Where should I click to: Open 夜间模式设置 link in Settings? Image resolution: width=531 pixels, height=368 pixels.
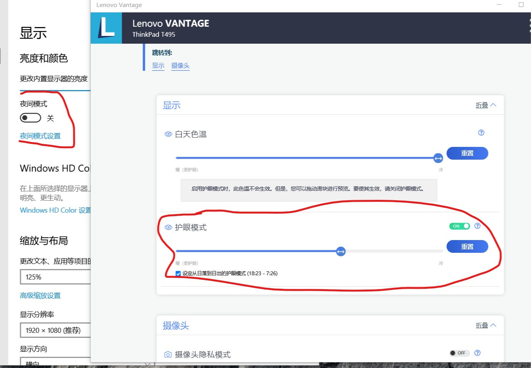click(40, 136)
